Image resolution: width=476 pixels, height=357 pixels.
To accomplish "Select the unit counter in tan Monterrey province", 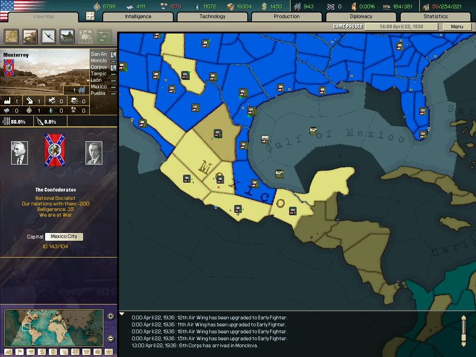I will tap(218, 133).
